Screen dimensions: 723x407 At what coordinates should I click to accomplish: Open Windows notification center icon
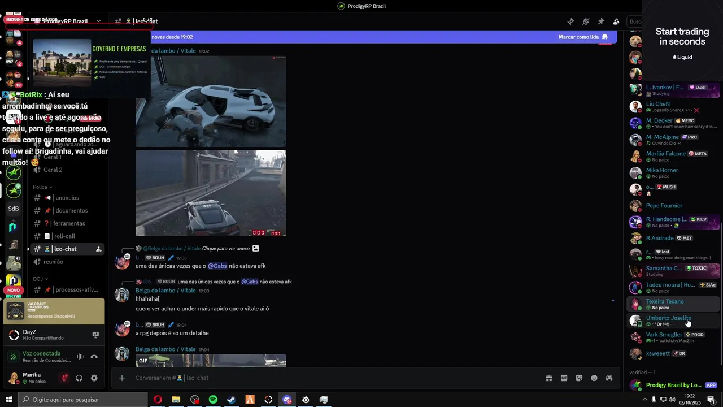tap(711, 400)
